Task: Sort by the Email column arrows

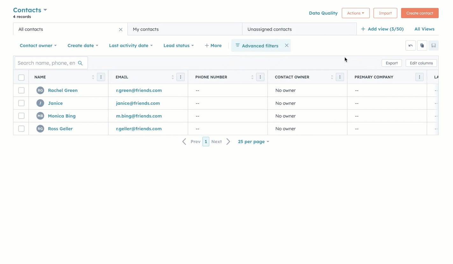Action: pyautogui.click(x=173, y=77)
